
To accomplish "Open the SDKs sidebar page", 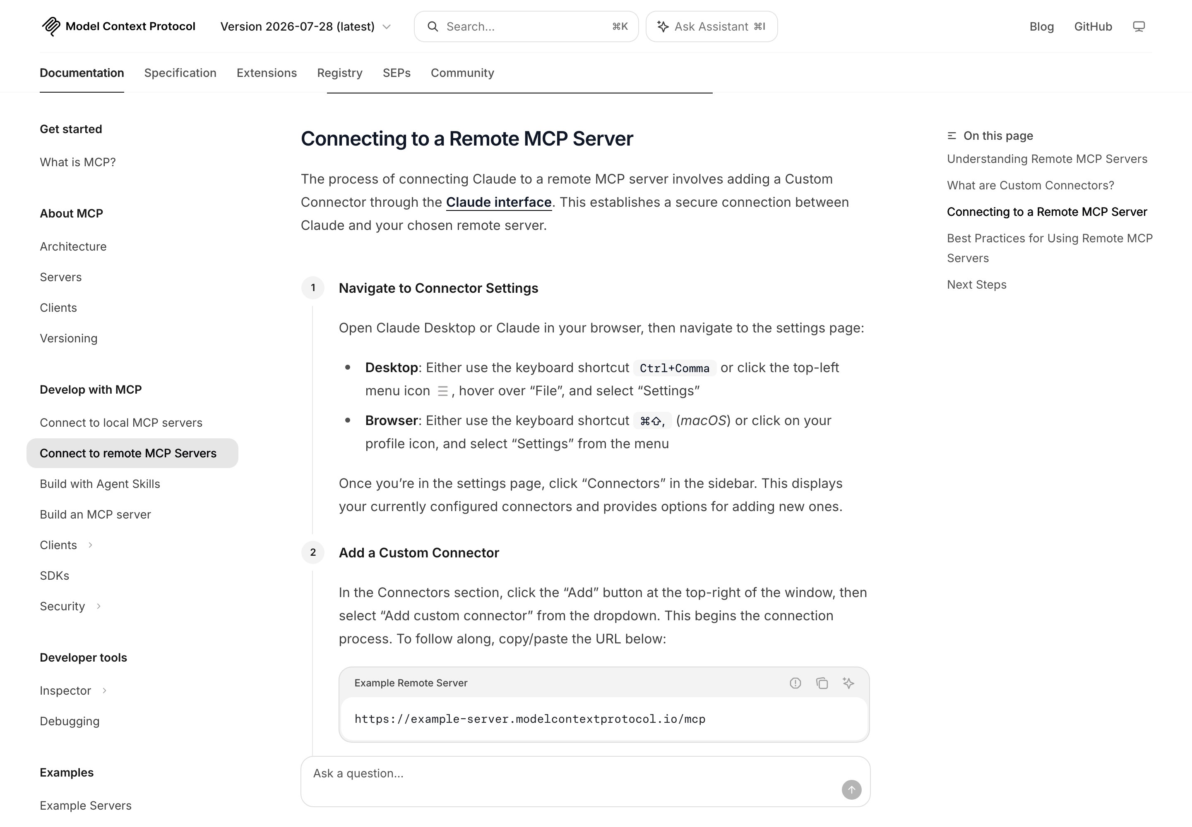I will pyautogui.click(x=55, y=575).
